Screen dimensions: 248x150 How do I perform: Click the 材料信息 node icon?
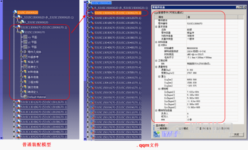point(25,72)
